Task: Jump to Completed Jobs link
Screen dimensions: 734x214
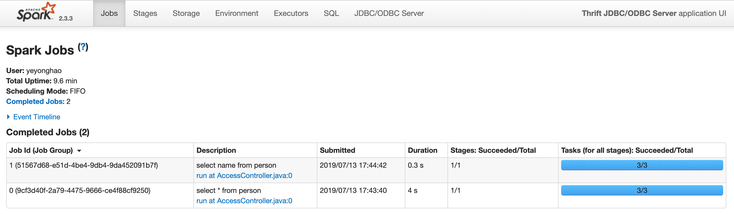Action: pos(35,101)
